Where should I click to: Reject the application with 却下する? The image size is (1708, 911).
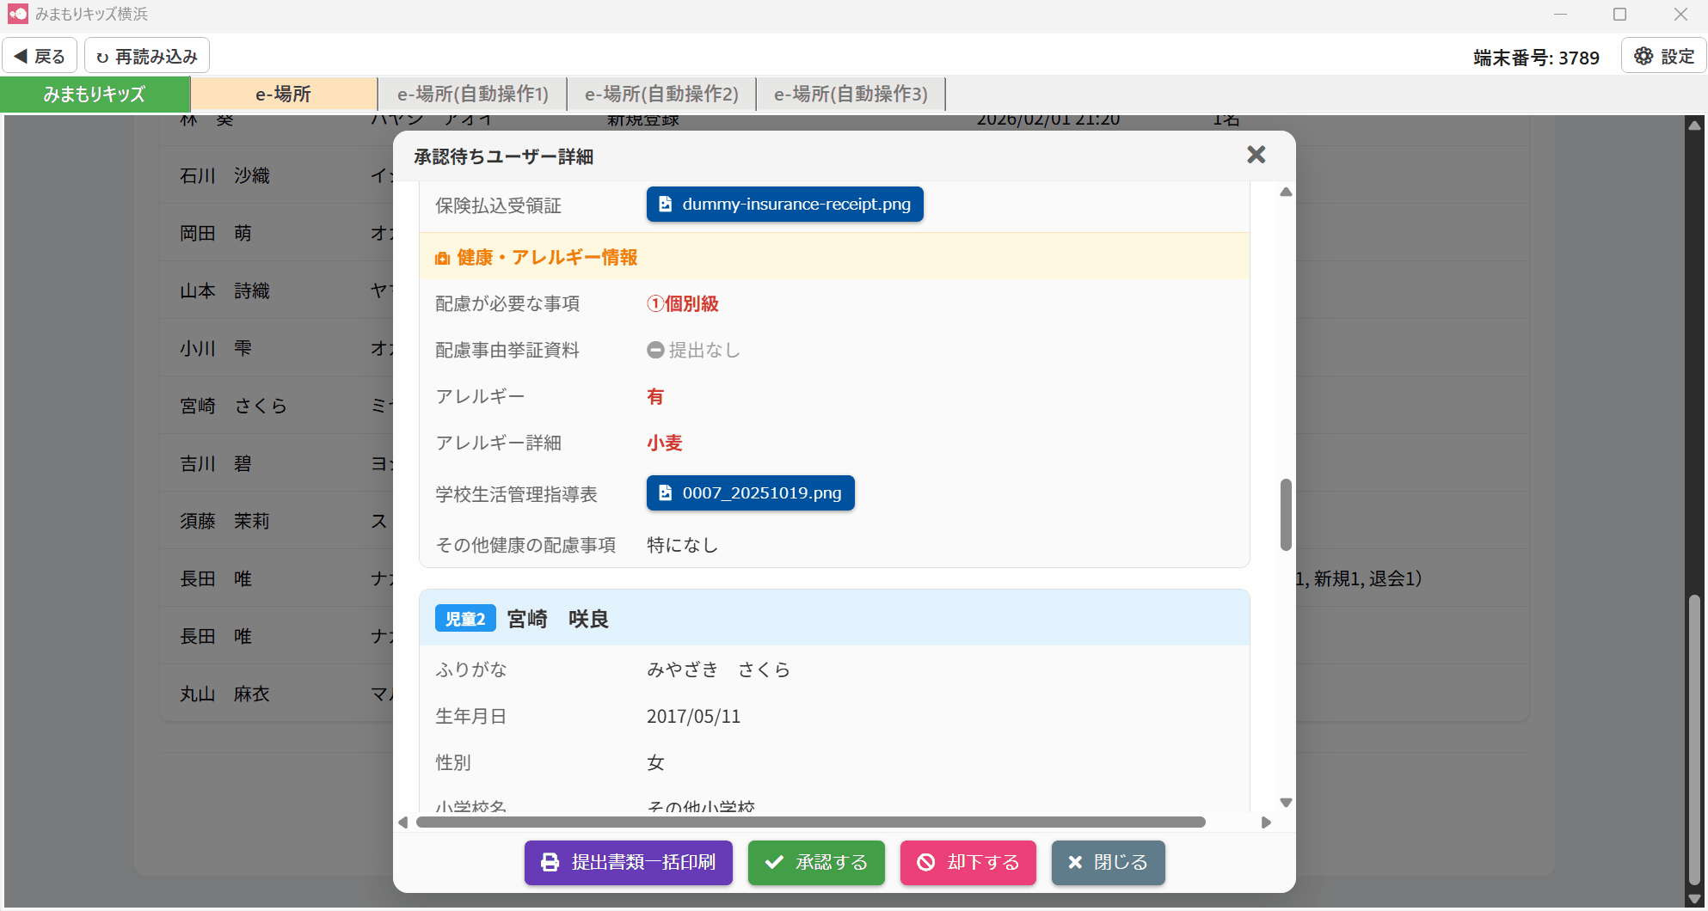(968, 862)
